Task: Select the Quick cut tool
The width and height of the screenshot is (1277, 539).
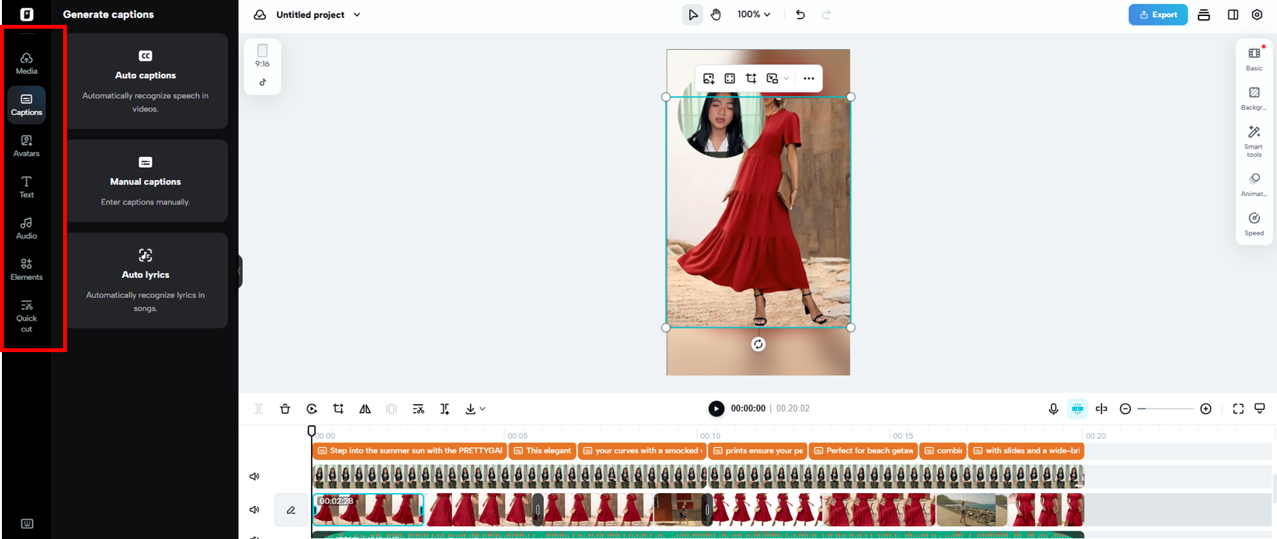Action: [26, 316]
